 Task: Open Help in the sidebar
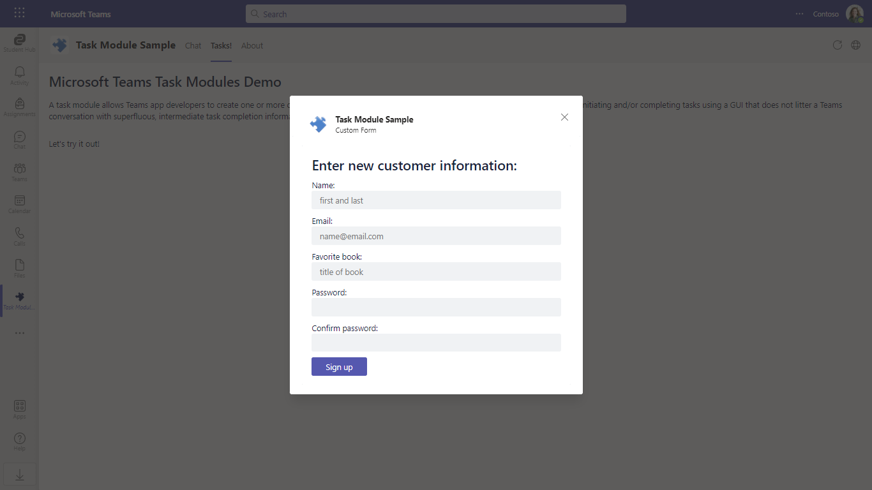pyautogui.click(x=19, y=442)
